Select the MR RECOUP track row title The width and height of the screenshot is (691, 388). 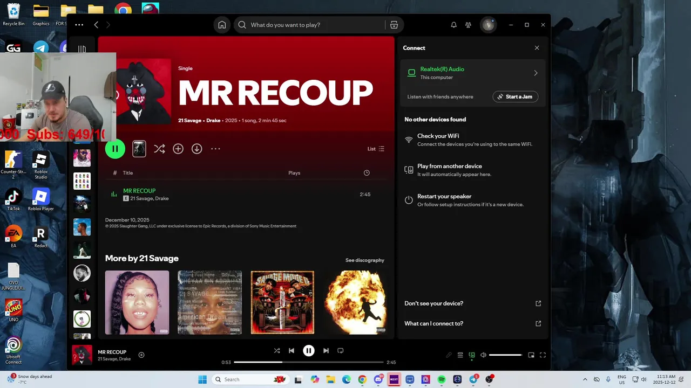click(139, 191)
